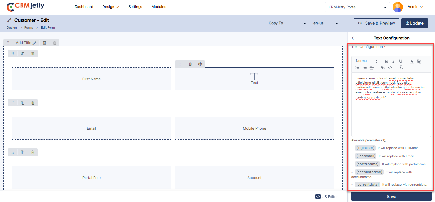The width and height of the screenshot is (435, 202).
Task: Open text color picker in editor
Action: tap(412, 61)
